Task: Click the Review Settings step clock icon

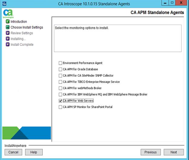Action: point(8,33)
